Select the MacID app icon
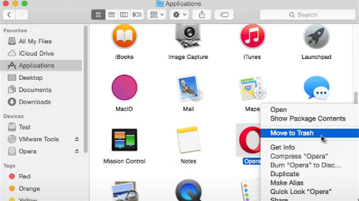The width and height of the screenshot is (359, 201). click(124, 87)
